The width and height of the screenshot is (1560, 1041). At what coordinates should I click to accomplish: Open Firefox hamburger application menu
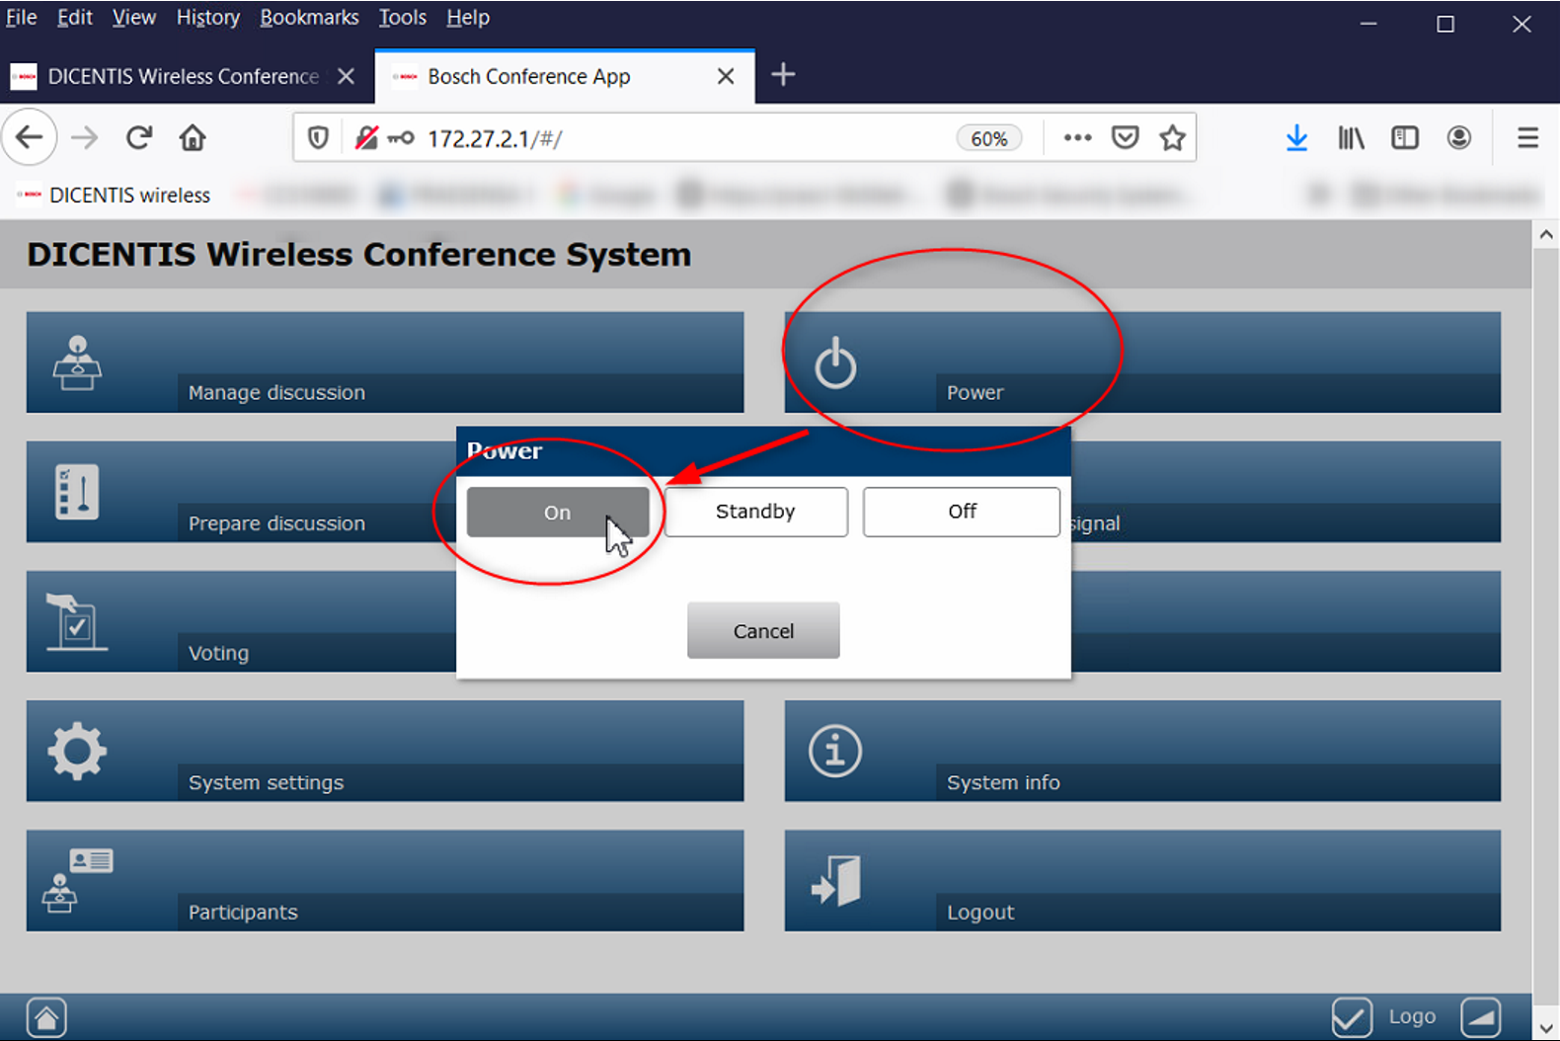pos(1527,138)
